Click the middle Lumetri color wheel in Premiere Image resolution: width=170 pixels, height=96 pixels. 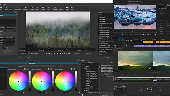[149, 89]
